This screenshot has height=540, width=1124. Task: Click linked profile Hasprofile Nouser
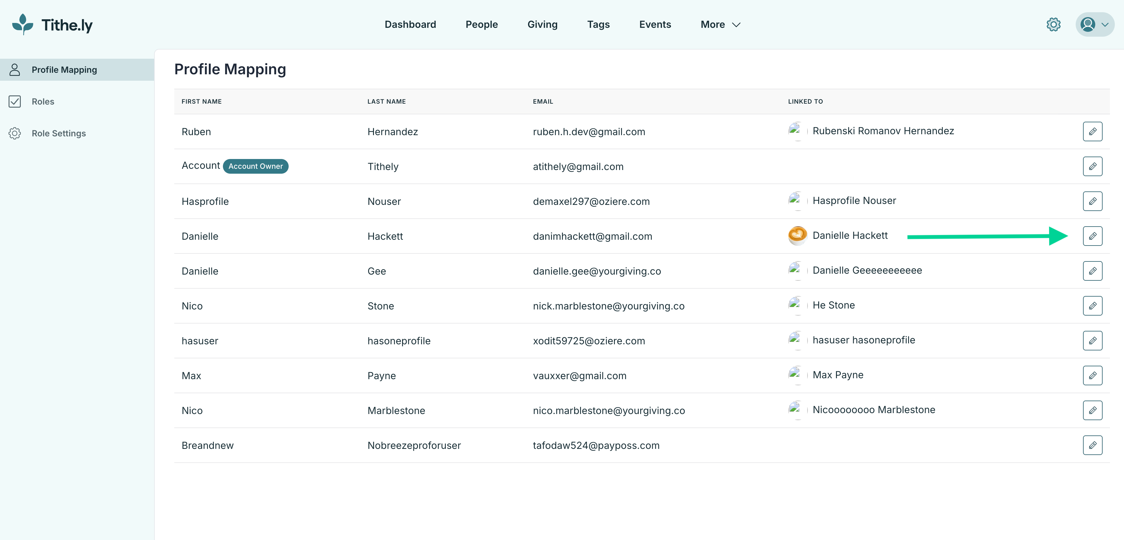(854, 201)
